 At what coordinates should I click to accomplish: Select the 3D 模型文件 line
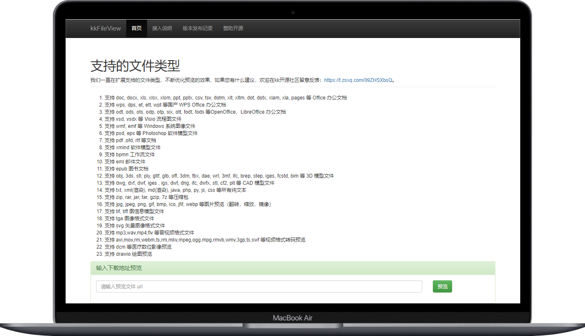click(x=219, y=176)
